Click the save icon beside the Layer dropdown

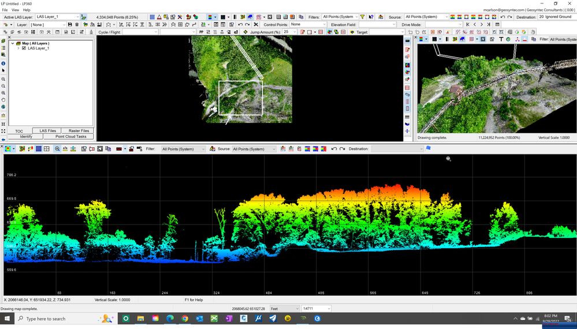pyautogui.click(x=70, y=25)
